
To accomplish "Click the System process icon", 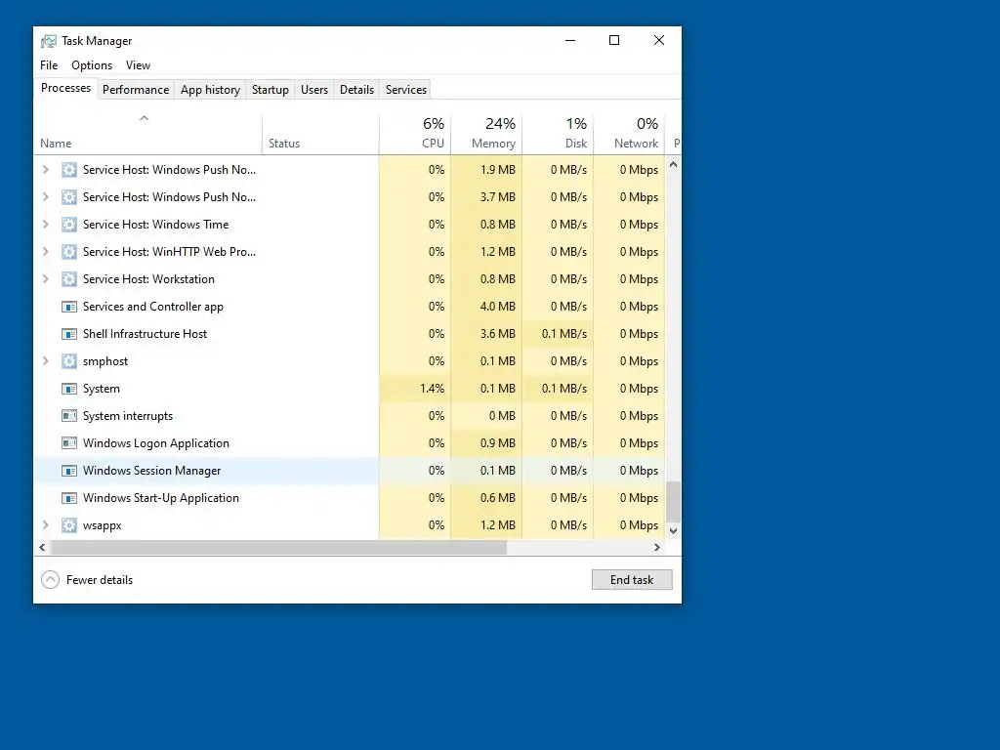I will tap(69, 389).
